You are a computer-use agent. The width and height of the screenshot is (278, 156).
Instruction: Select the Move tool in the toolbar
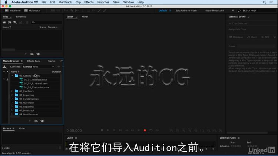pyautogui.click(x=66, y=10)
